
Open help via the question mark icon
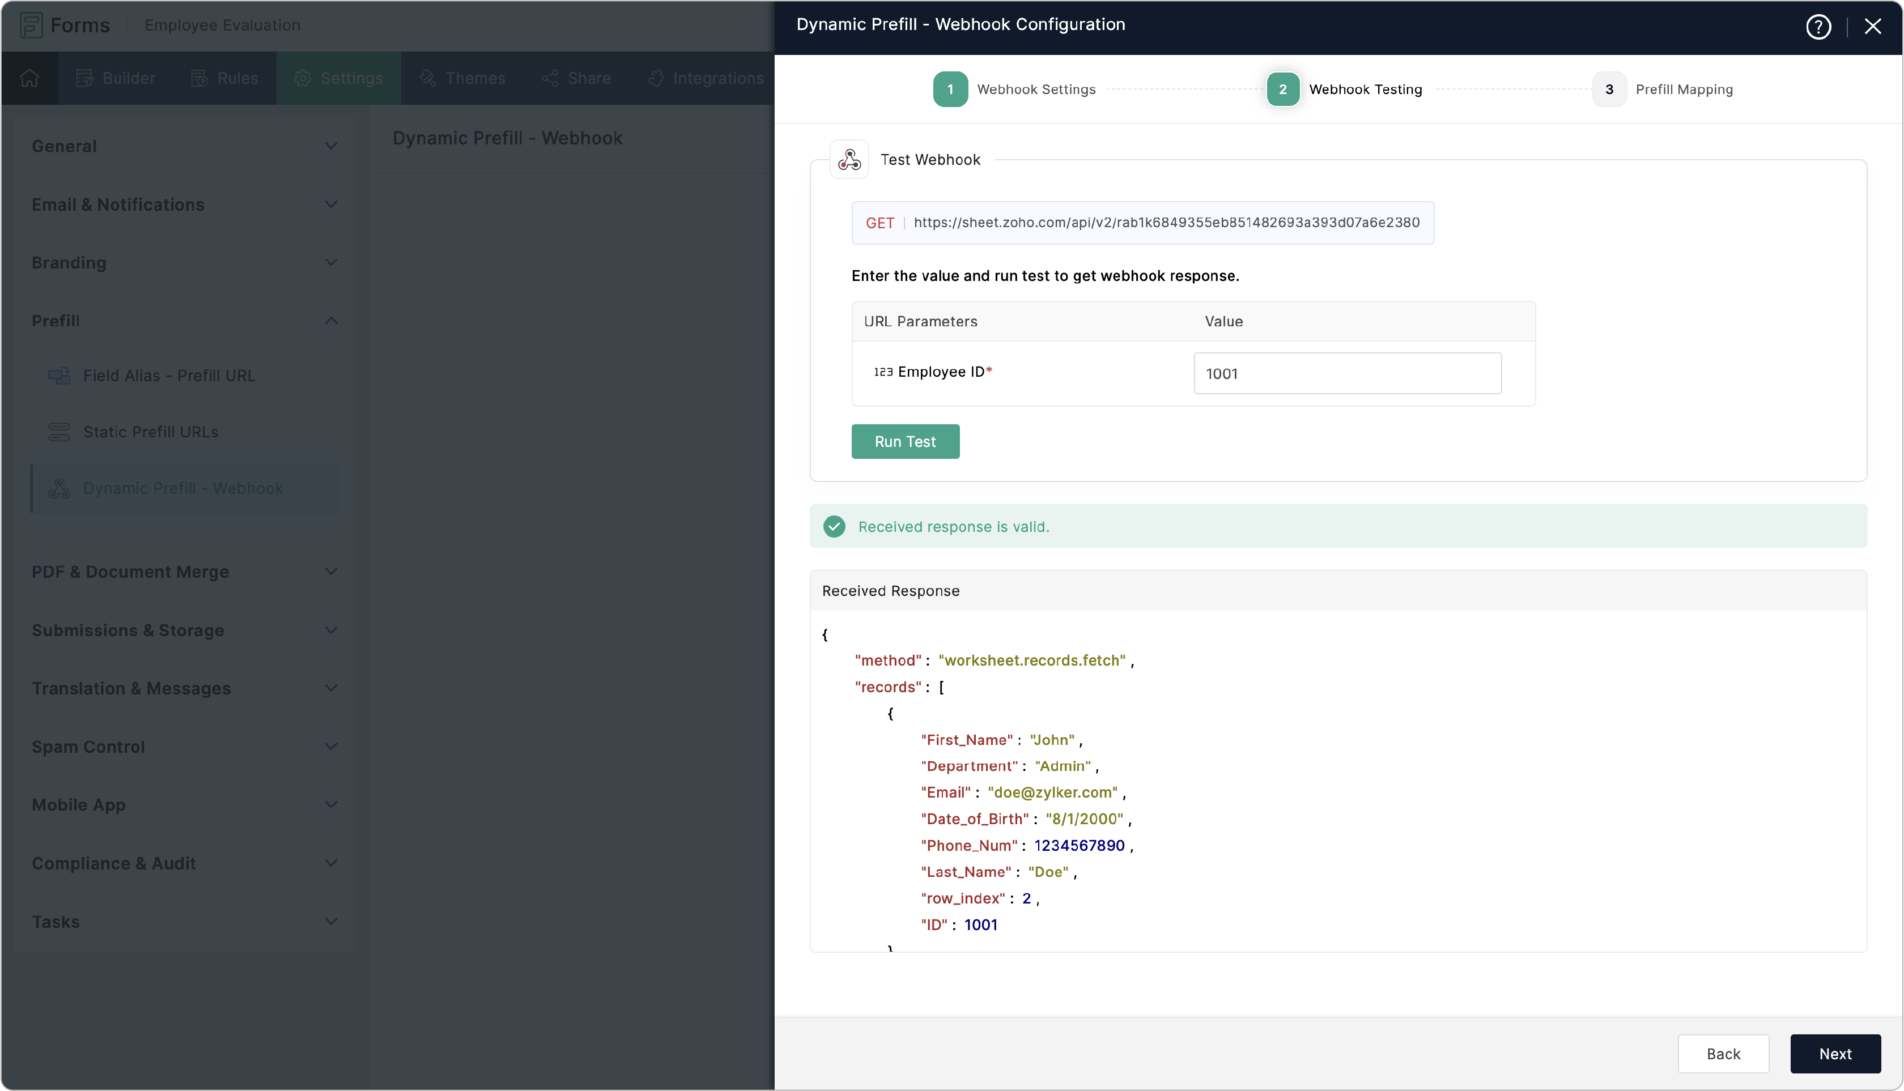[x=1820, y=26]
